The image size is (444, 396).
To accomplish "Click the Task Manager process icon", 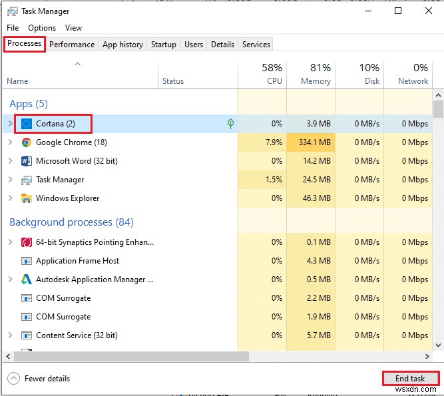I will click(x=27, y=180).
